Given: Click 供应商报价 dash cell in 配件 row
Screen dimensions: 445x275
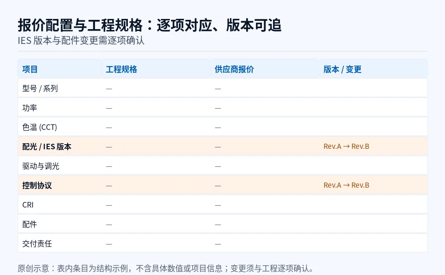Looking at the screenshot, I should click(x=218, y=225).
